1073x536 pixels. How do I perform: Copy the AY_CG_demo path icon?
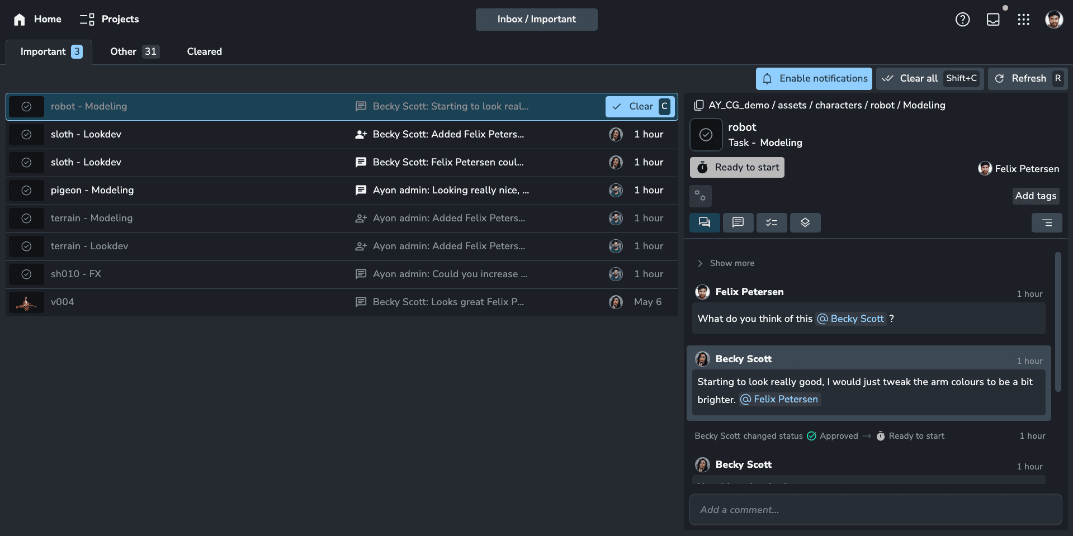pos(699,106)
